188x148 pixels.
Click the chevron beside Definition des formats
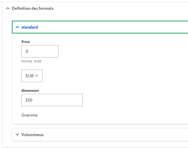tap(8, 9)
